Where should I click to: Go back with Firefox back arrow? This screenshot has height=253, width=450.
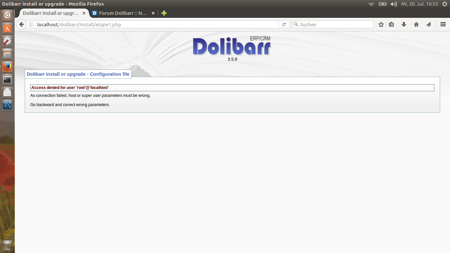point(21,24)
